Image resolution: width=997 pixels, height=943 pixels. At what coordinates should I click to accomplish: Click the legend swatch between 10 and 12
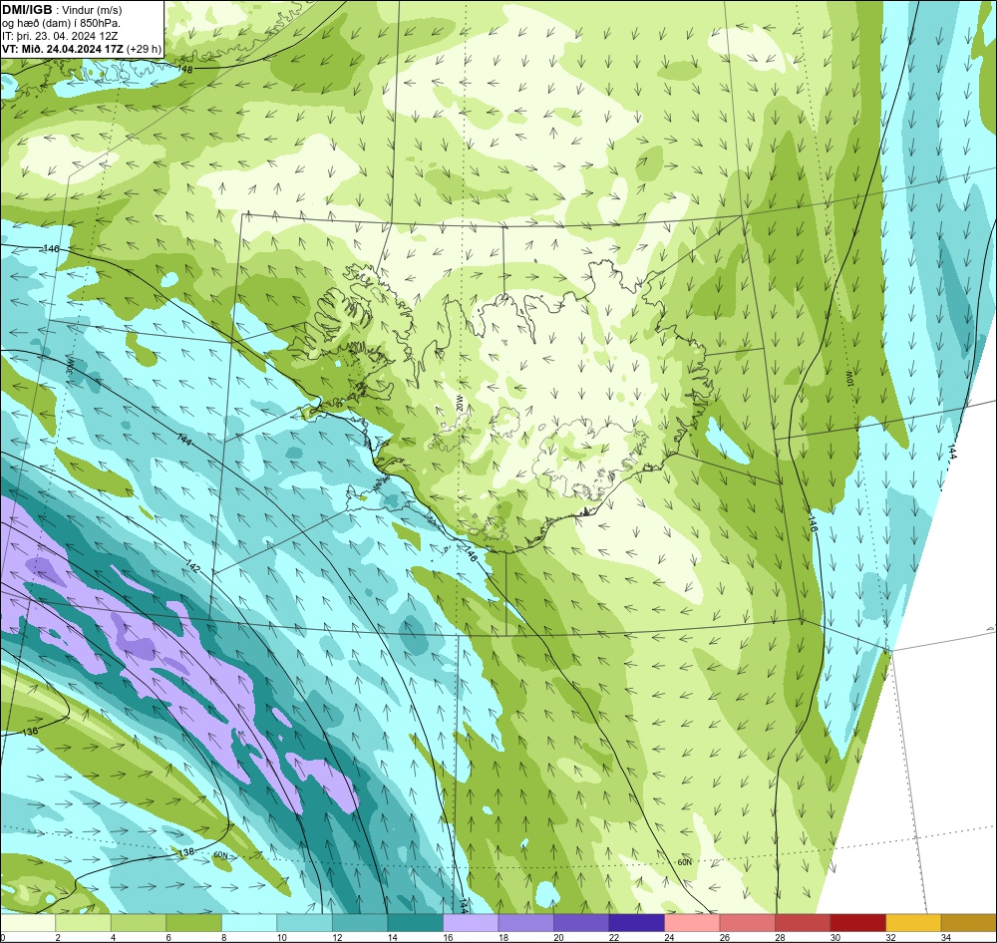(304, 923)
